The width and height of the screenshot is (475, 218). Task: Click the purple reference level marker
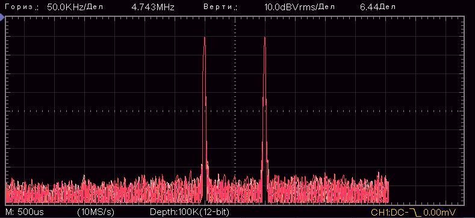pyautogui.click(x=2, y=18)
